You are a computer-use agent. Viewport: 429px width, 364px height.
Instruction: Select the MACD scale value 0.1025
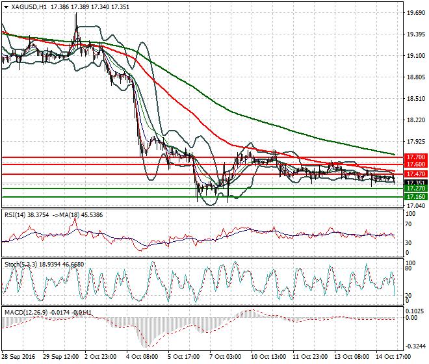[x=415, y=311]
